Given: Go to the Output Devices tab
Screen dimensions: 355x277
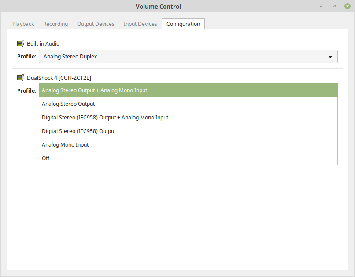Looking at the screenshot, I should tap(96, 24).
